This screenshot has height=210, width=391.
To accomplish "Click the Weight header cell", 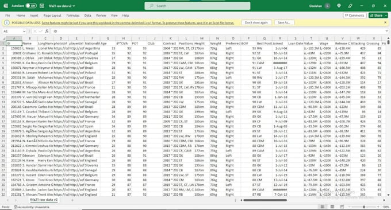I will 217,43.
